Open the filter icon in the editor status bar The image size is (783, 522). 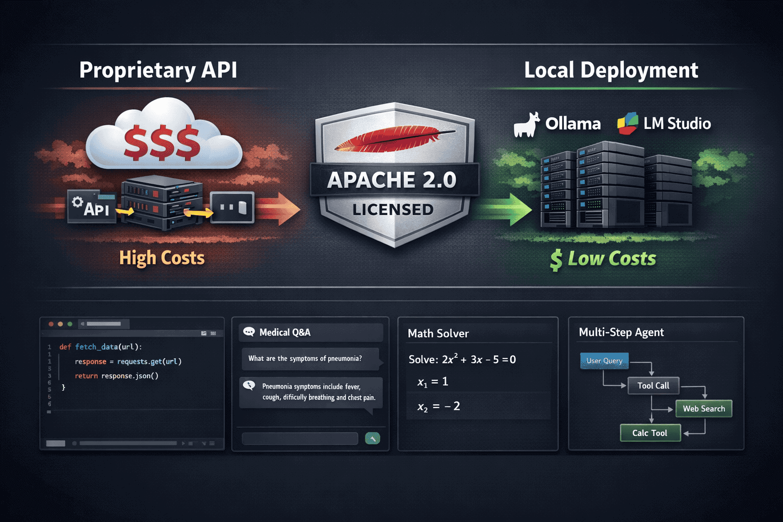[x=204, y=443]
